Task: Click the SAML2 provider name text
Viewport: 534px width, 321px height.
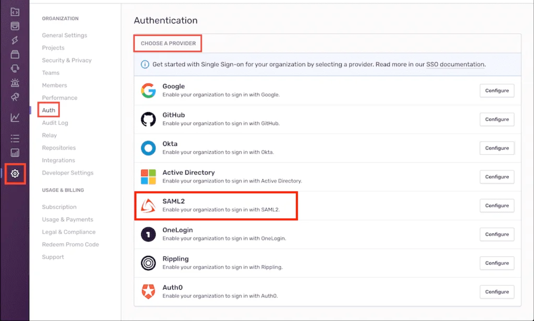Action: point(174,201)
